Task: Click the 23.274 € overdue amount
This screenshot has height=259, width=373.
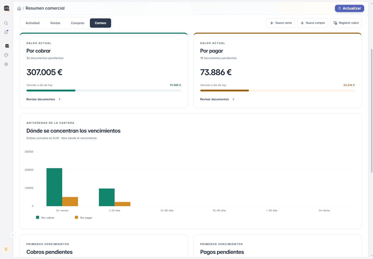Action: coord(349,85)
